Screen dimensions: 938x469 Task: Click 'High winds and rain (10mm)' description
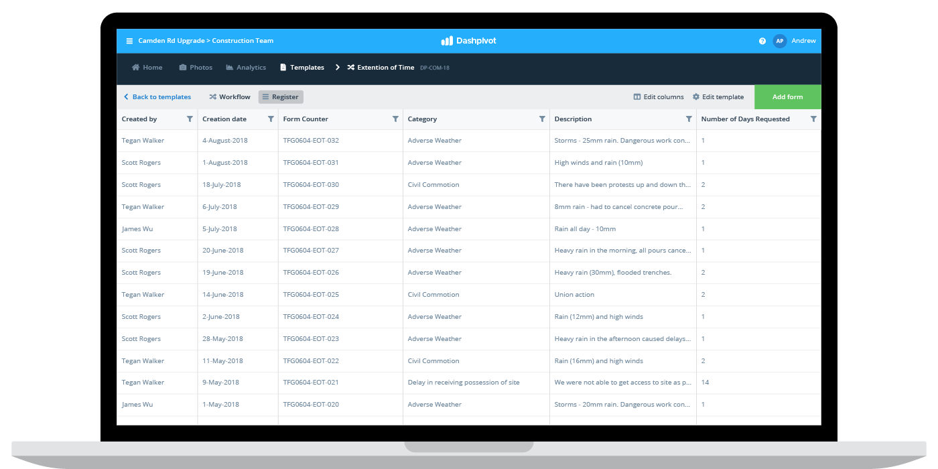[598, 163]
